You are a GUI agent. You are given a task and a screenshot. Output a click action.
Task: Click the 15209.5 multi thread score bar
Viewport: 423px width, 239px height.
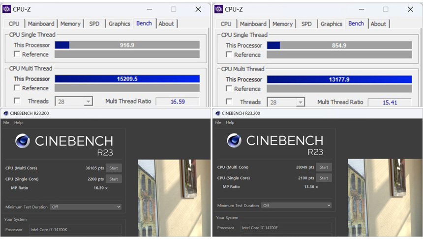pyautogui.click(x=127, y=79)
